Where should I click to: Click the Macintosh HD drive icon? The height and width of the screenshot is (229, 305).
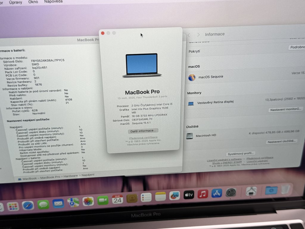[x=189, y=136]
